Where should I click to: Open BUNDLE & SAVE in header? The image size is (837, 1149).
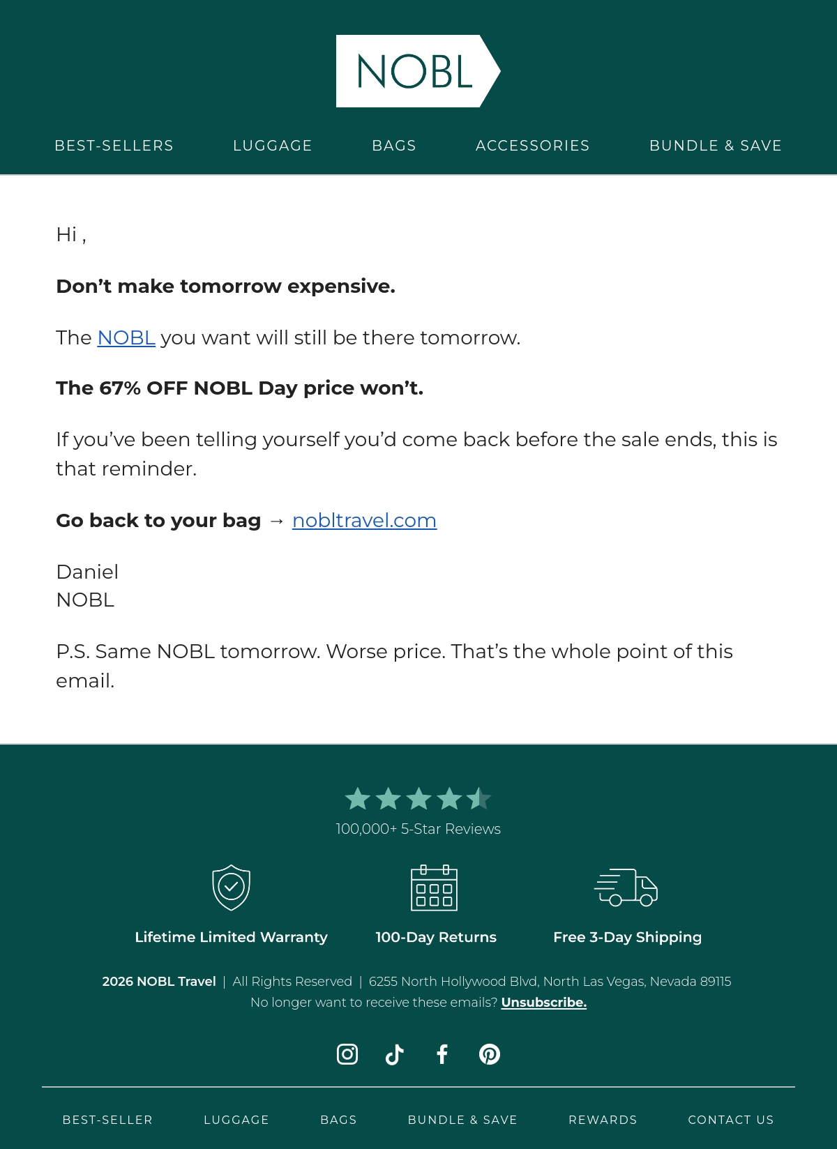click(x=716, y=146)
